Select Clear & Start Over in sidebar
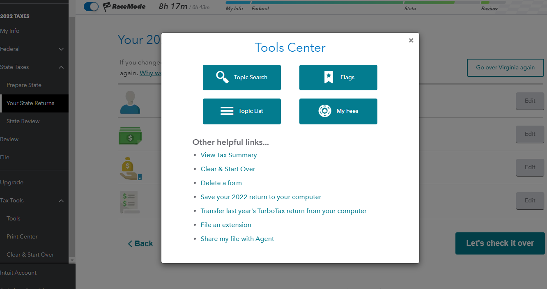Image resolution: width=547 pixels, height=289 pixels. [30, 255]
